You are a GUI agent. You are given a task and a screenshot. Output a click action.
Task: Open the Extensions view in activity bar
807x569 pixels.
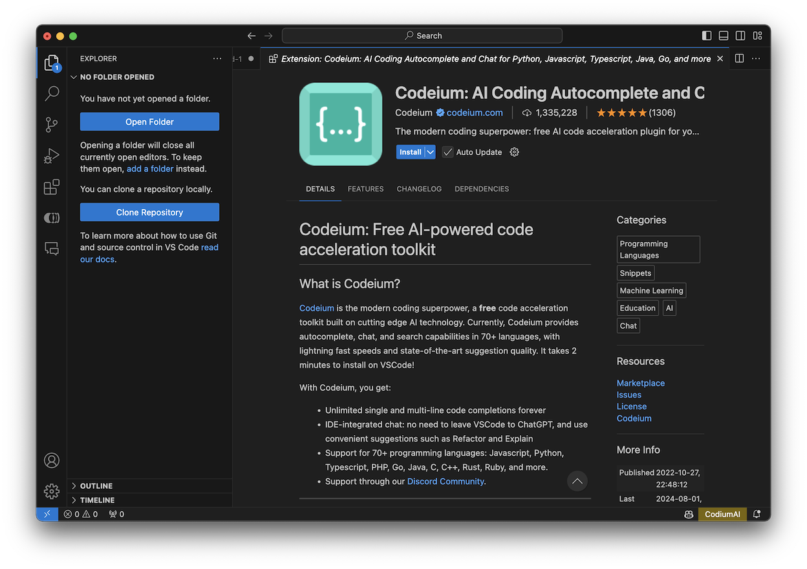(52, 188)
